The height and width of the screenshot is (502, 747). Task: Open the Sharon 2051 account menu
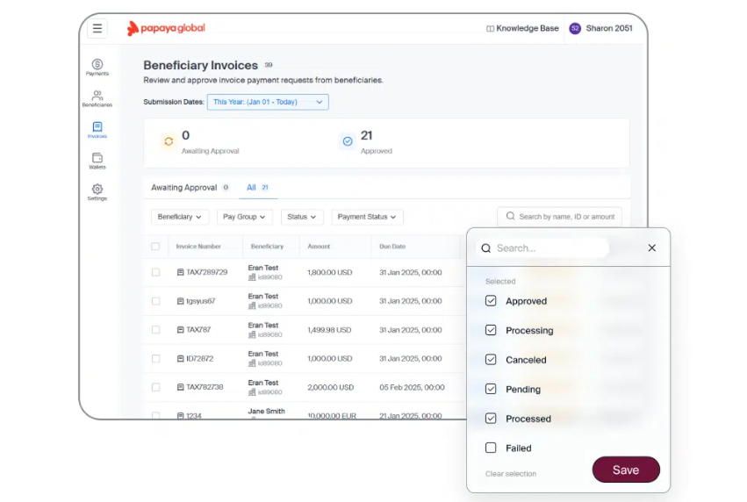point(601,29)
